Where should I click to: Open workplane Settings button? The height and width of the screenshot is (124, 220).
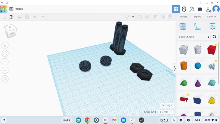(167, 105)
